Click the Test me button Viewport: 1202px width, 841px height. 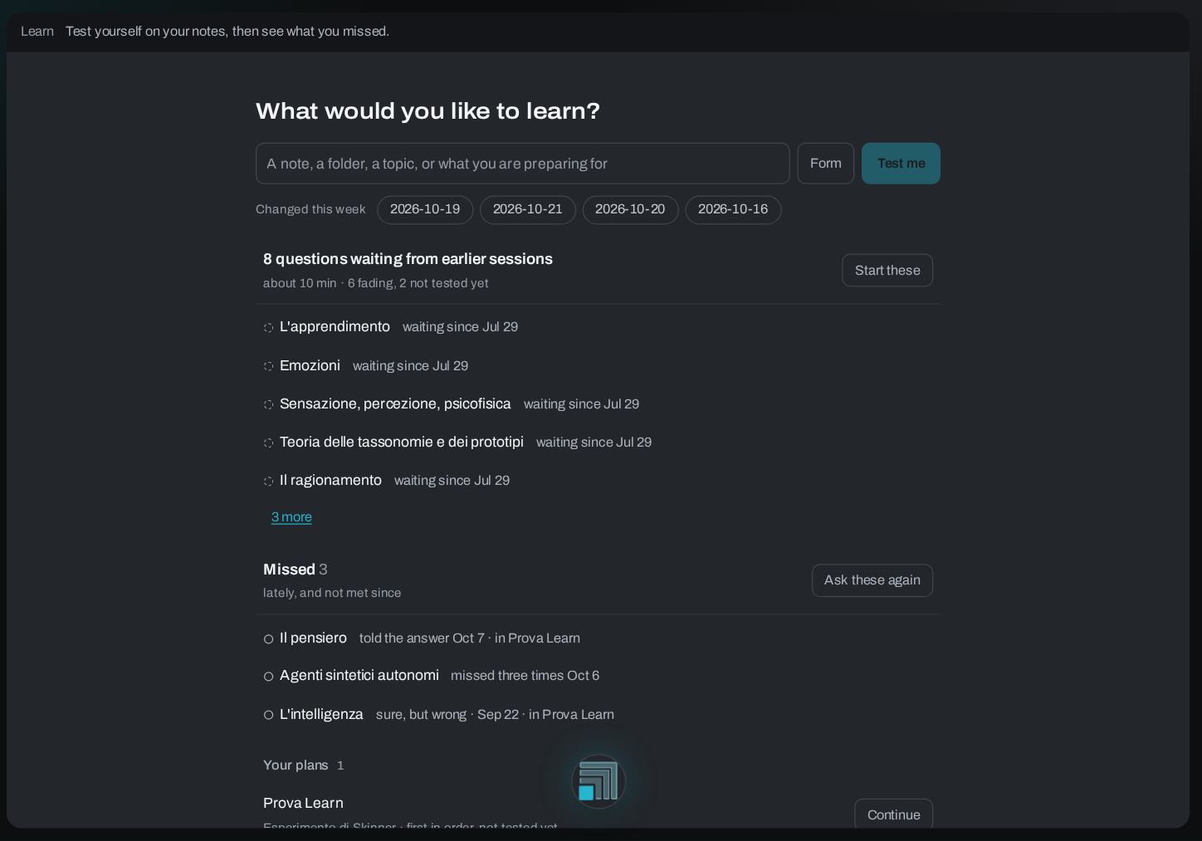click(901, 164)
